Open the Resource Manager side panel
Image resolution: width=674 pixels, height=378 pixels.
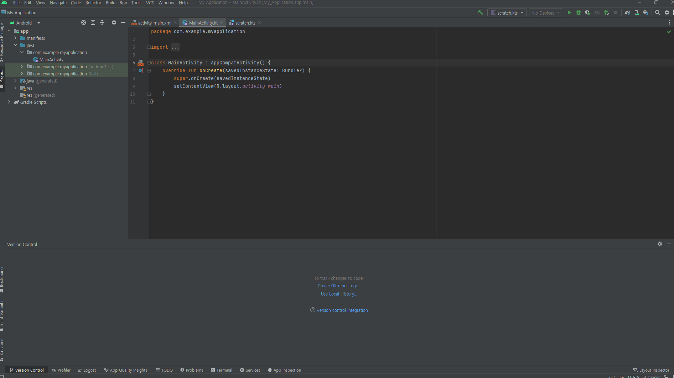(x=2, y=41)
